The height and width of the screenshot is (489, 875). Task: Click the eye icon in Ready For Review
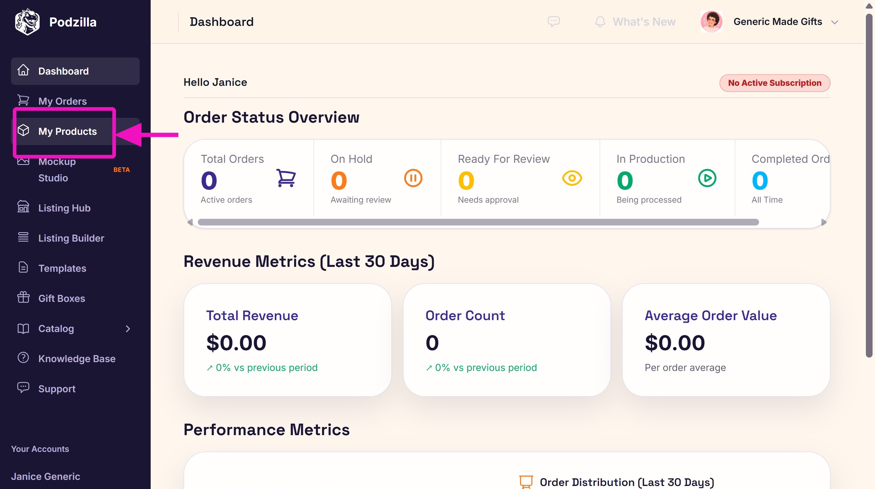tap(572, 178)
